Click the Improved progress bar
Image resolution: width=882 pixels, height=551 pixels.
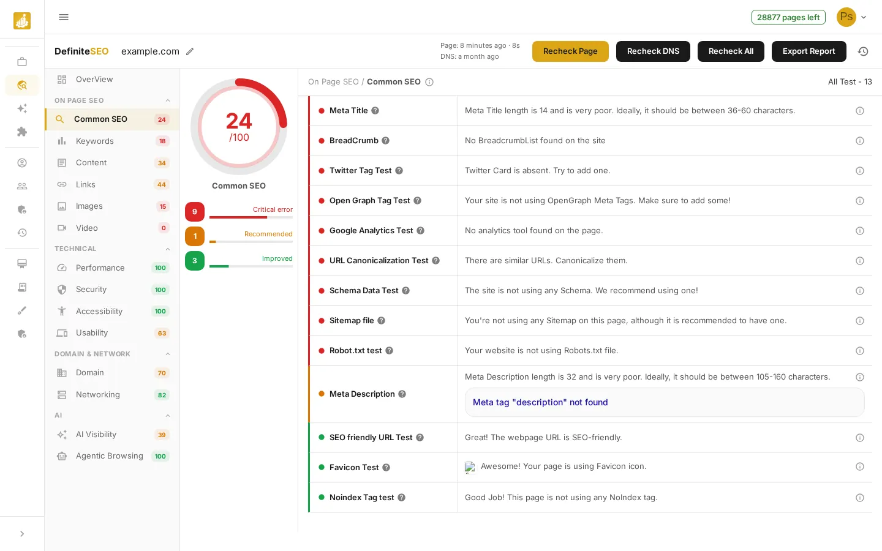pyautogui.click(x=251, y=266)
